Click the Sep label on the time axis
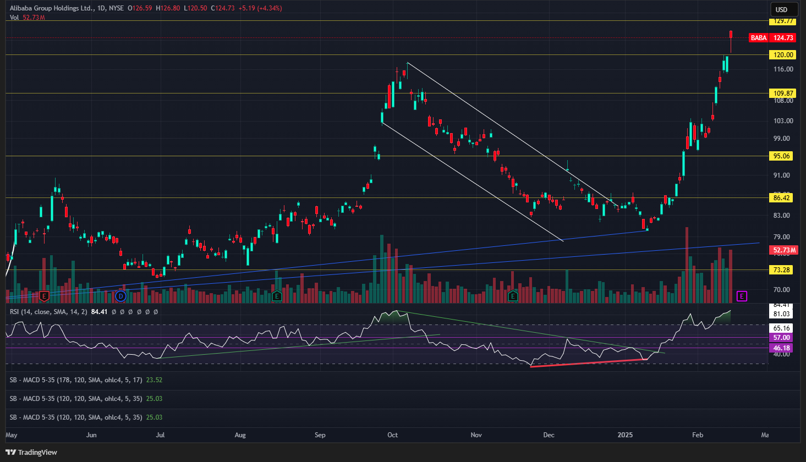This screenshot has height=462, width=806. coord(320,435)
